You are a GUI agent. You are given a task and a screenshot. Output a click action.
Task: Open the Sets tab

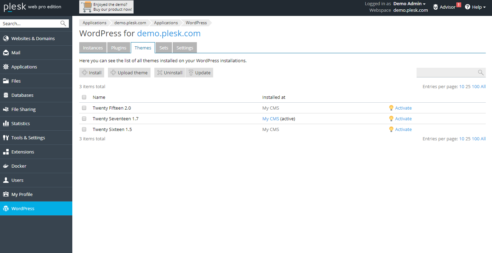pos(164,48)
